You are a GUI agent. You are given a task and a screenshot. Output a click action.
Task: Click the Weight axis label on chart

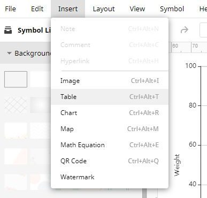tap(177, 165)
